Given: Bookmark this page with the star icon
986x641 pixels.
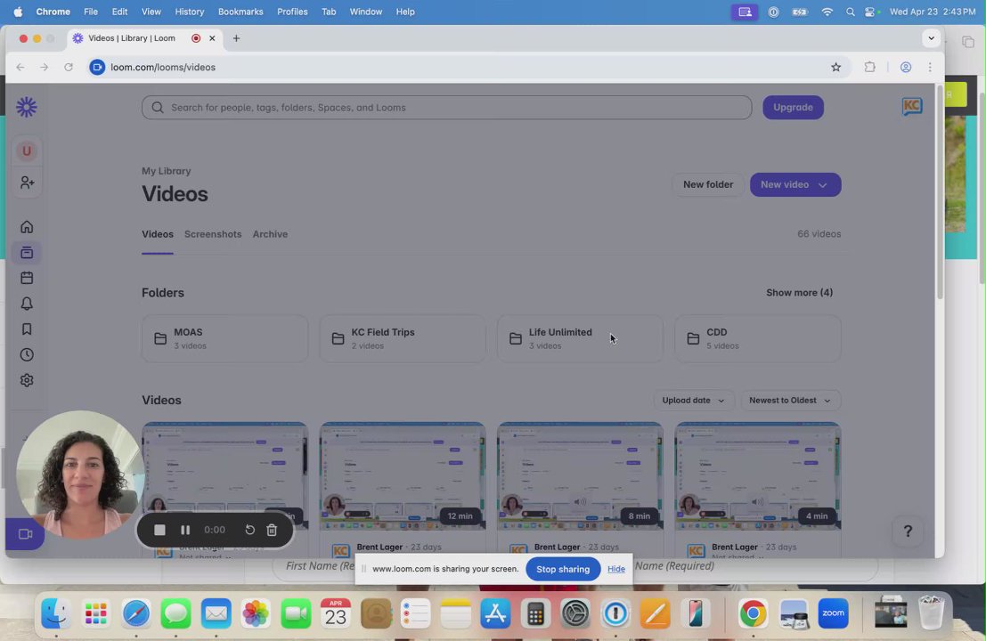Looking at the screenshot, I should click(x=835, y=68).
